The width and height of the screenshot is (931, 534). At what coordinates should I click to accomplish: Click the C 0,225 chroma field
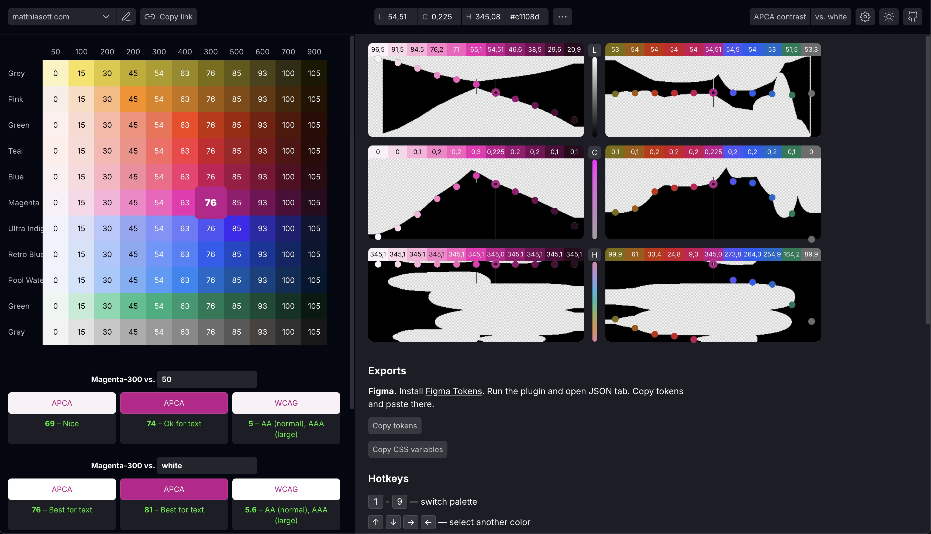(x=439, y=17)
